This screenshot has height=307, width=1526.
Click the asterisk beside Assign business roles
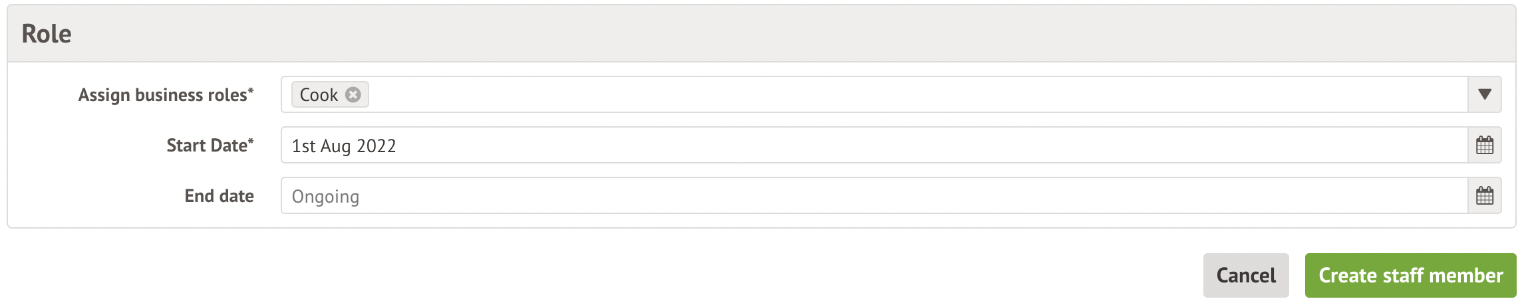click(251, 91)
